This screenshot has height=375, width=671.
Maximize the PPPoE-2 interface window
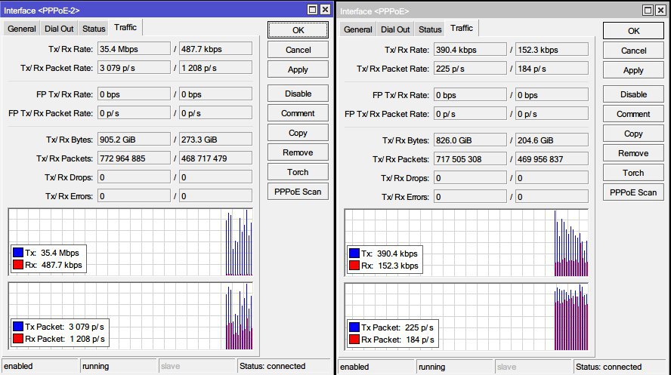pyautogui.click(x=312, y=10)
